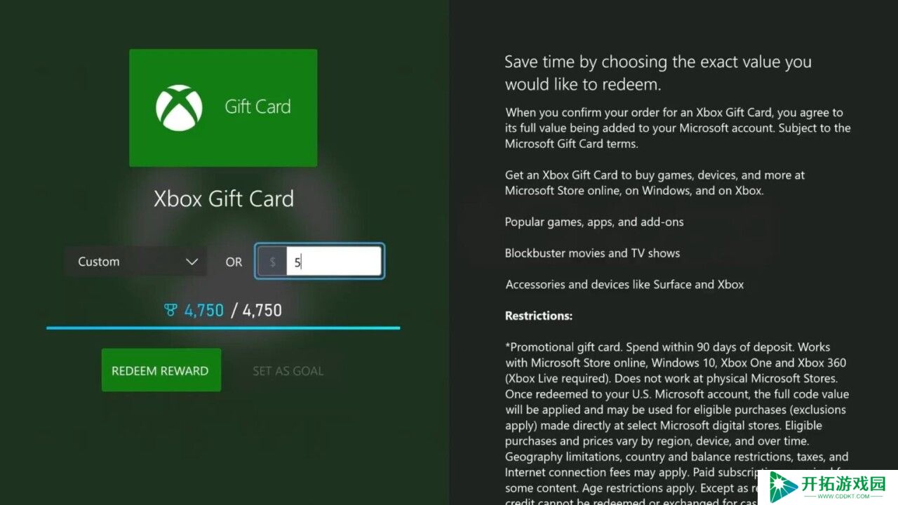Click the Save time heading text
Image resolution: width=898 pixels, height=505 pixels.
click(658, 73)
